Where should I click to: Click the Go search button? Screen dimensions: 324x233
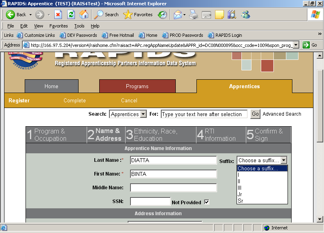(x=255, y=114)
